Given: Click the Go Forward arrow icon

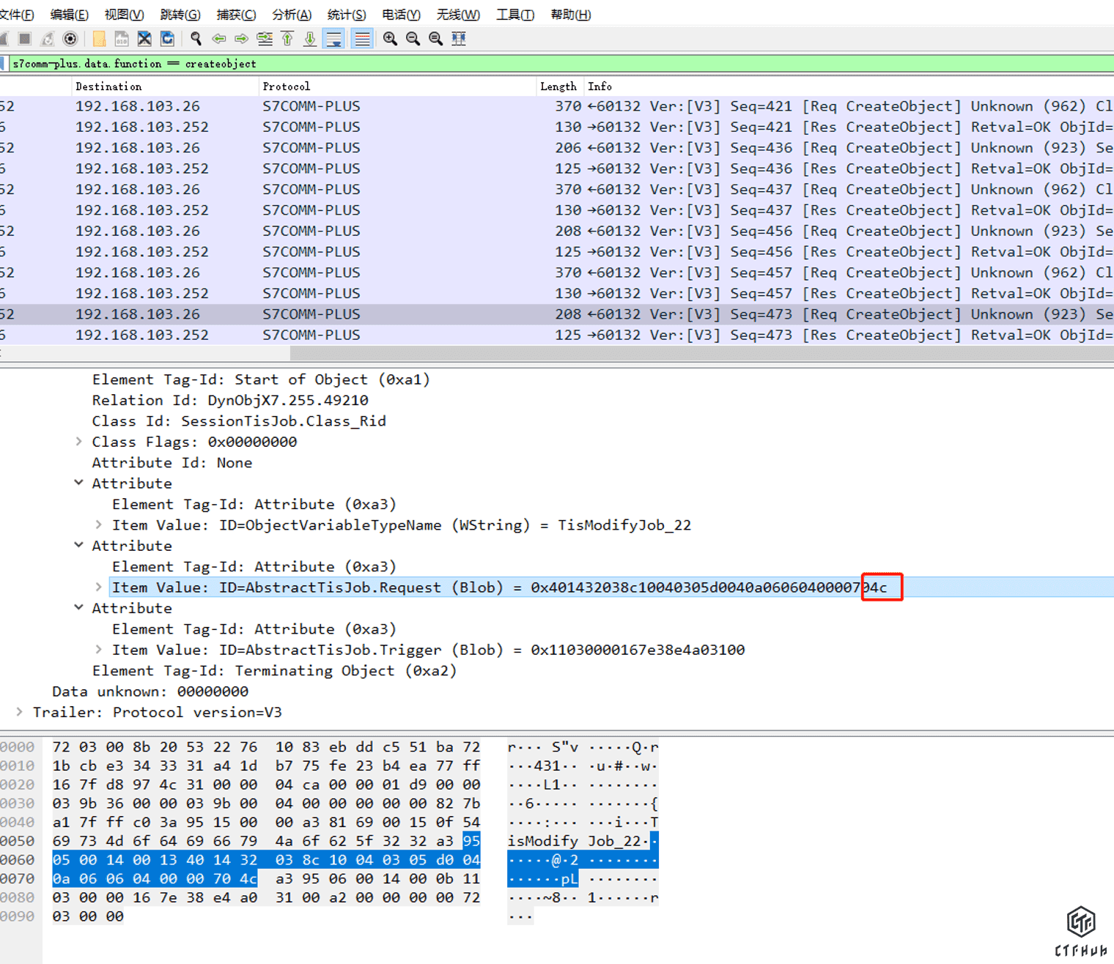Looking at the screenshot, I should click(x=241, y=39).
